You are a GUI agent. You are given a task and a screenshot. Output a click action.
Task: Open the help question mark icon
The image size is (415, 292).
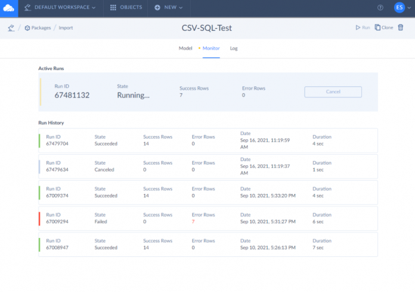[380, 8]
